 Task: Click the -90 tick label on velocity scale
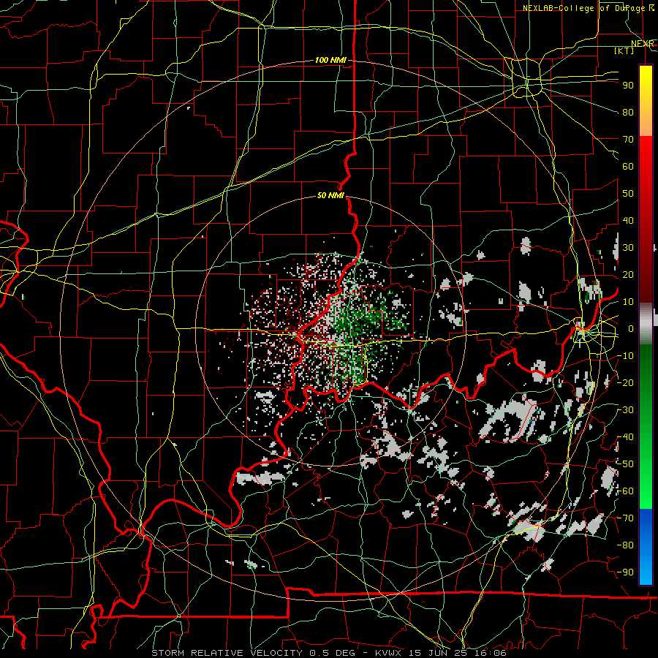(626, 572)
